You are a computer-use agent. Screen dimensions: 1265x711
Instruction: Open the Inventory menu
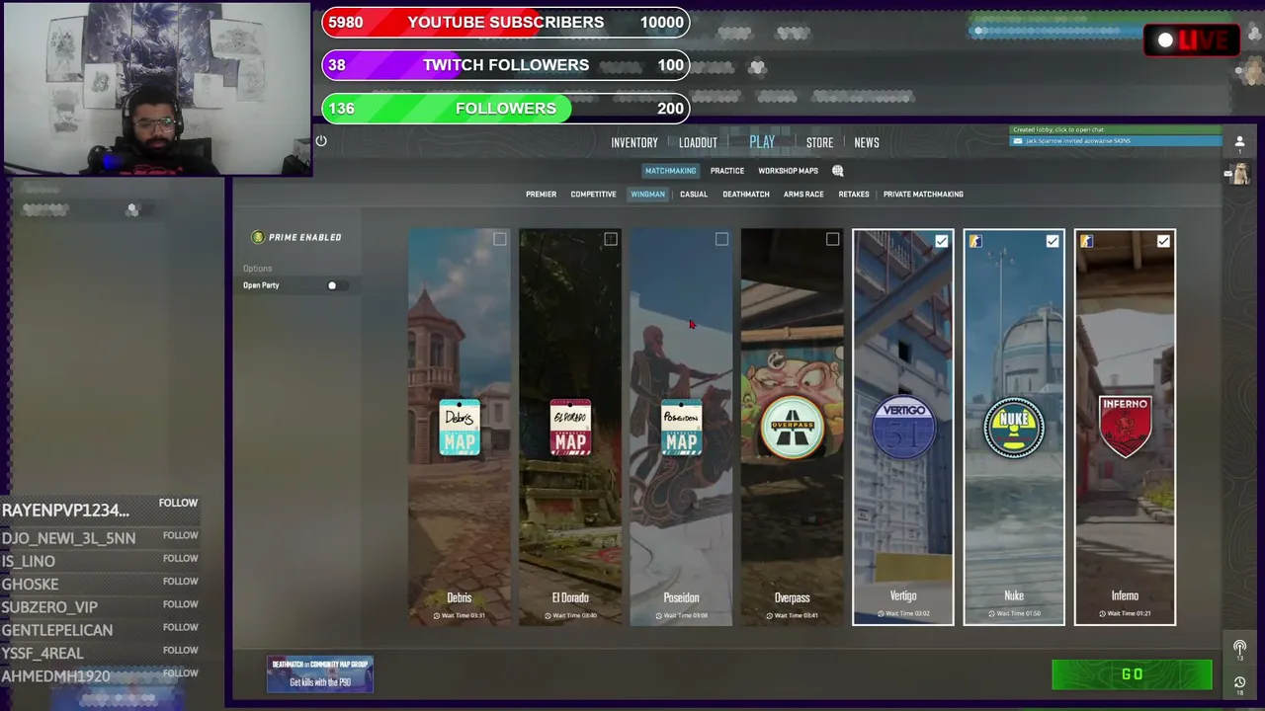point(634,143)
